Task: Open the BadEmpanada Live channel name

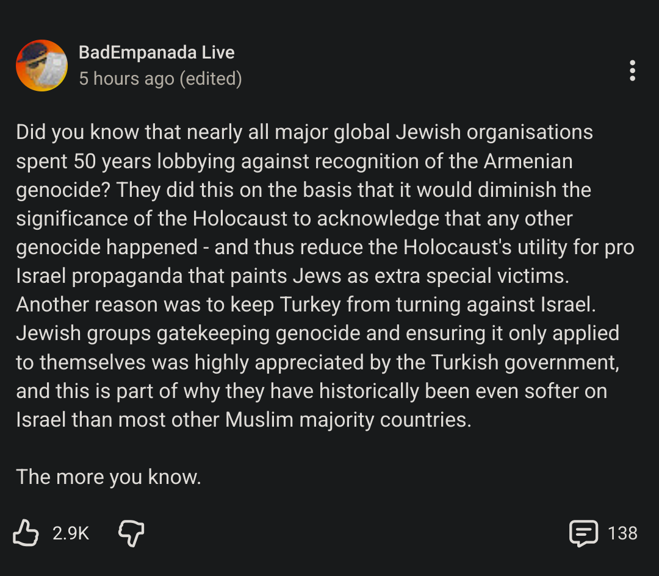Action: click(x=157, y=52)
